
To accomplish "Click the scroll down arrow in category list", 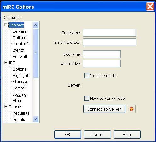I will tap(35, 119).
